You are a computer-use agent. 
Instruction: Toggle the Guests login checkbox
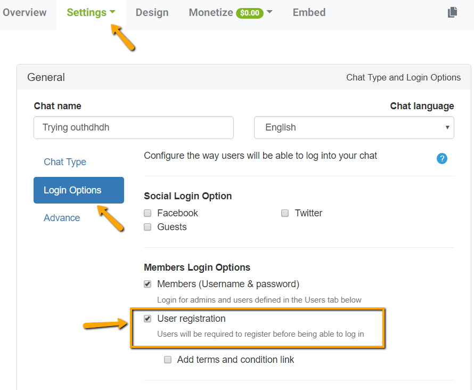point(148,227)
